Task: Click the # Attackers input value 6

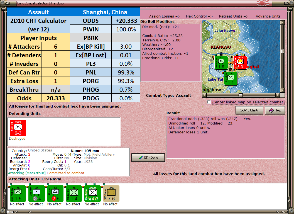Action: (x=56, y=46)
